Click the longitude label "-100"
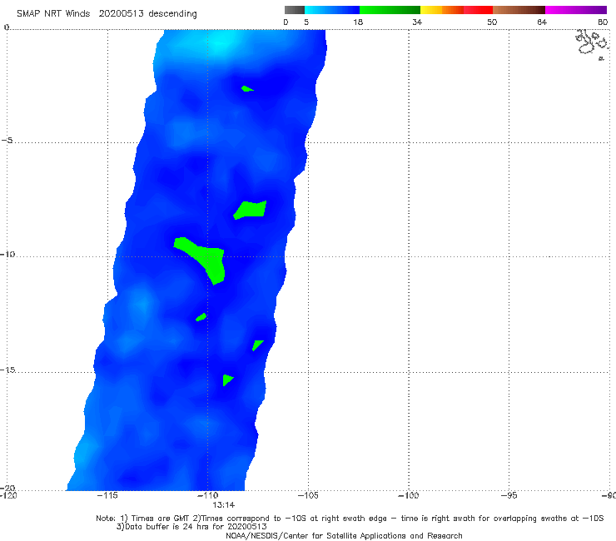This screenshot has width=616, height=541. pos(408,495)
